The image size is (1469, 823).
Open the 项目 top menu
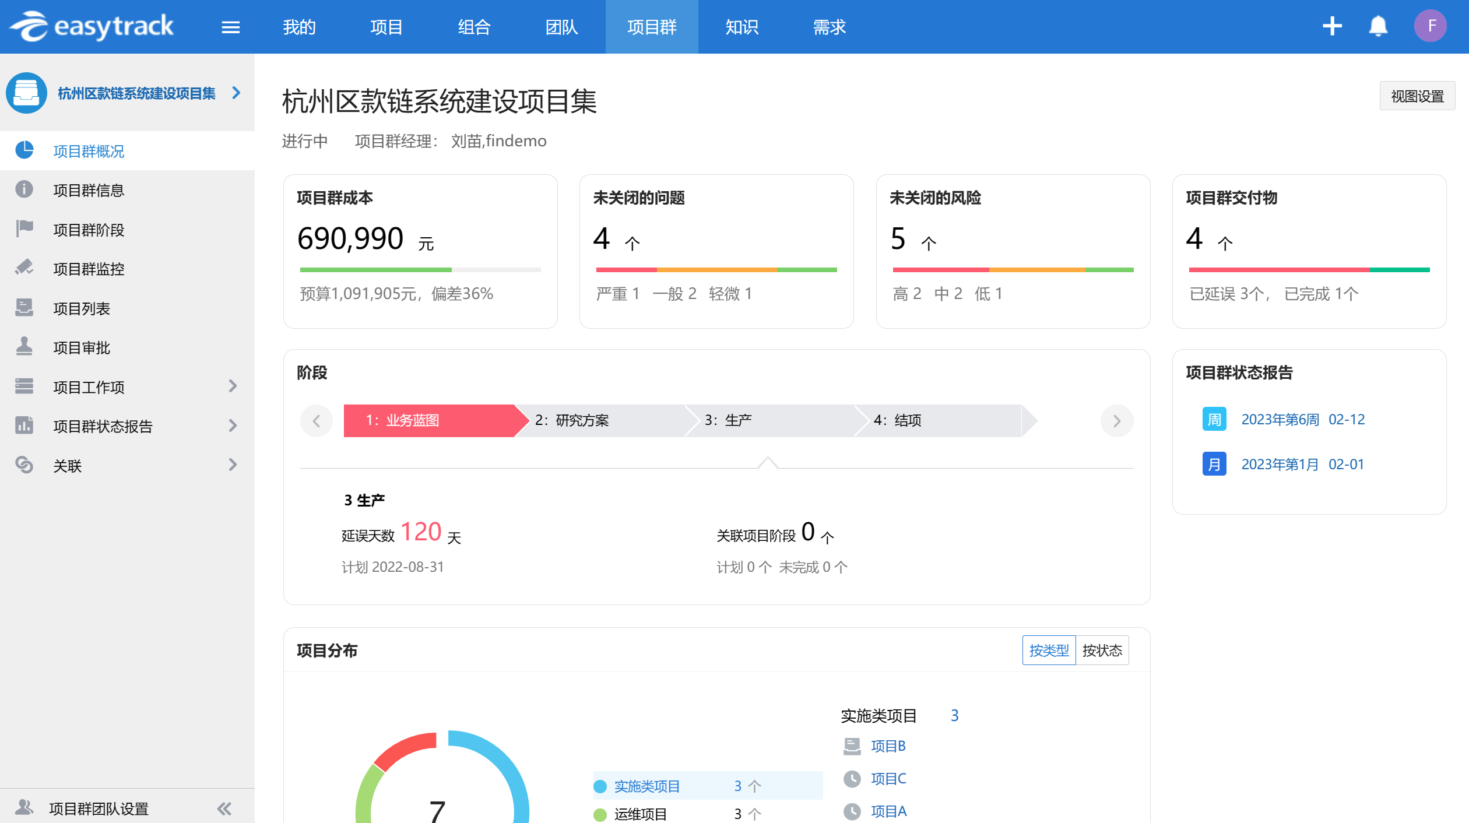click(x=386, y=27)
